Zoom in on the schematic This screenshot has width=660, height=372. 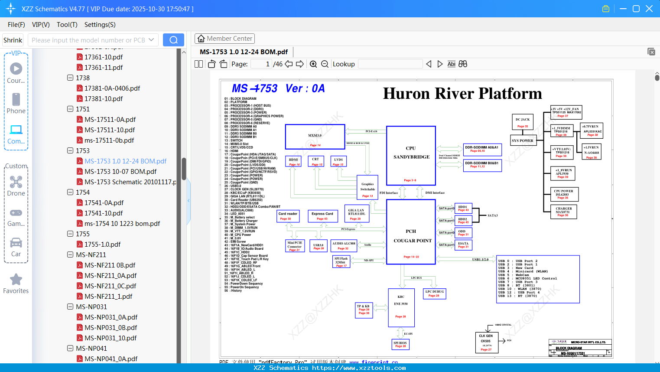point(313,64)
